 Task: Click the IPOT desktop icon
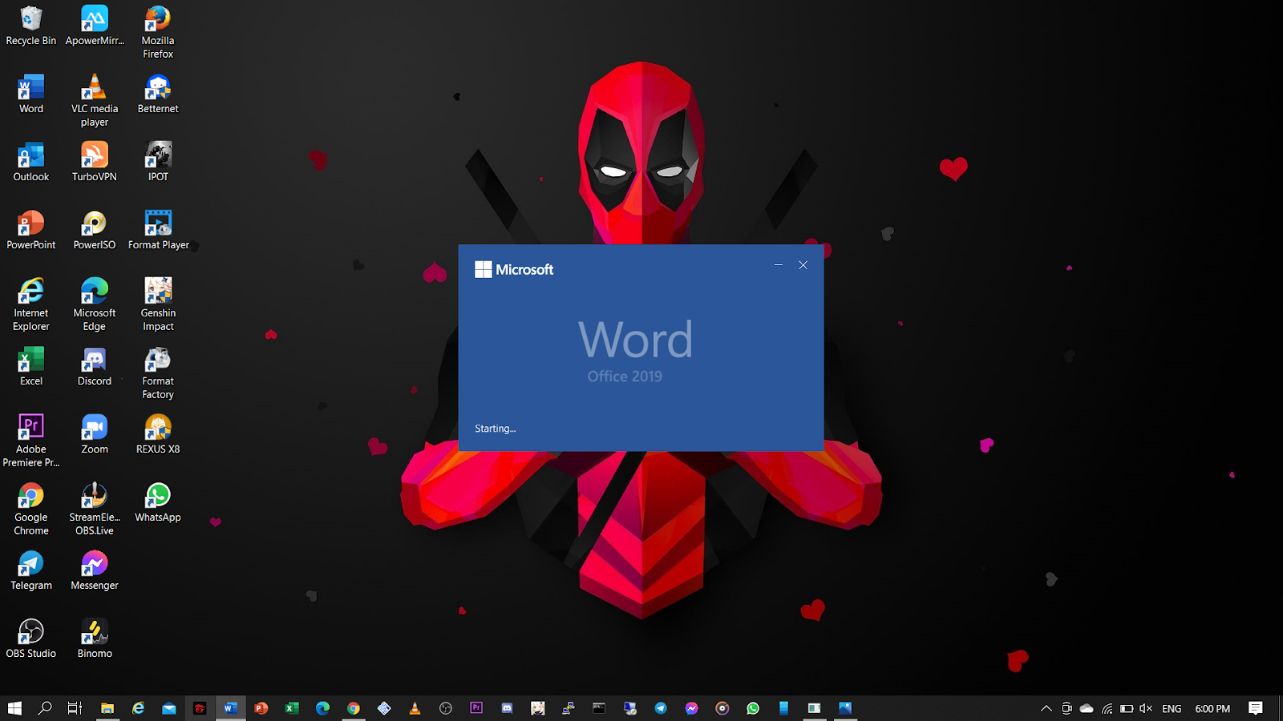click(158, 162)
